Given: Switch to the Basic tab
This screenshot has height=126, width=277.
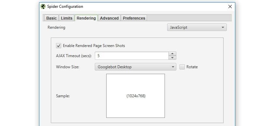Looking at the screenshot, I should (51, 18).
